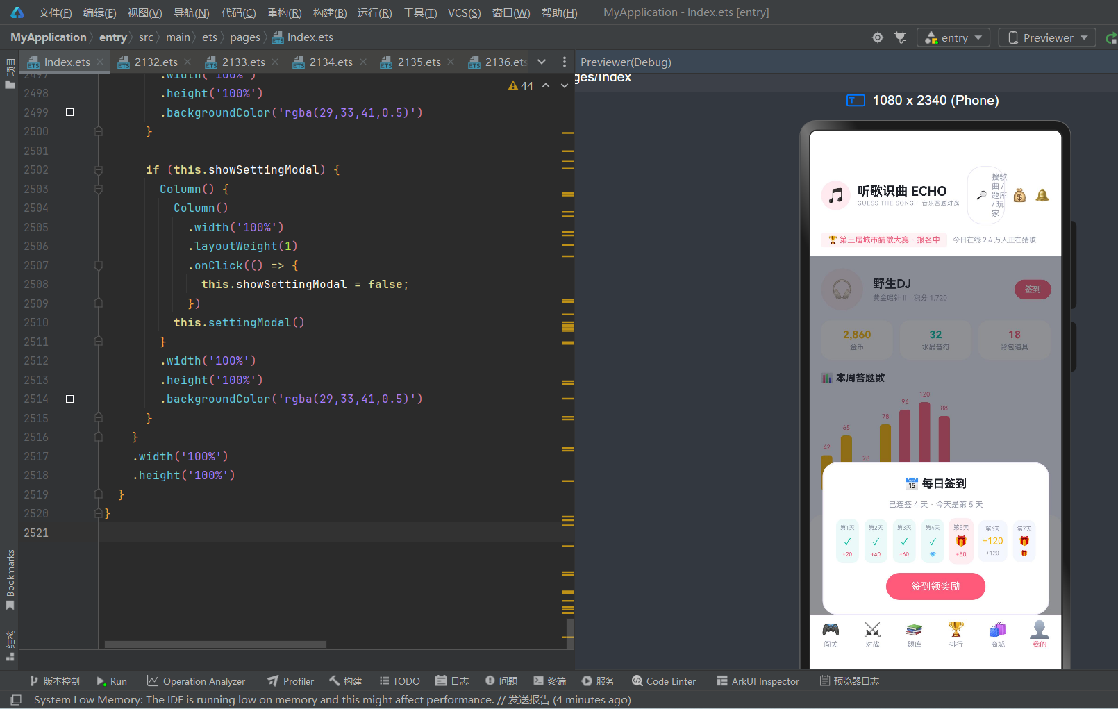Open the 文件(F) menu

pos(55,12)
